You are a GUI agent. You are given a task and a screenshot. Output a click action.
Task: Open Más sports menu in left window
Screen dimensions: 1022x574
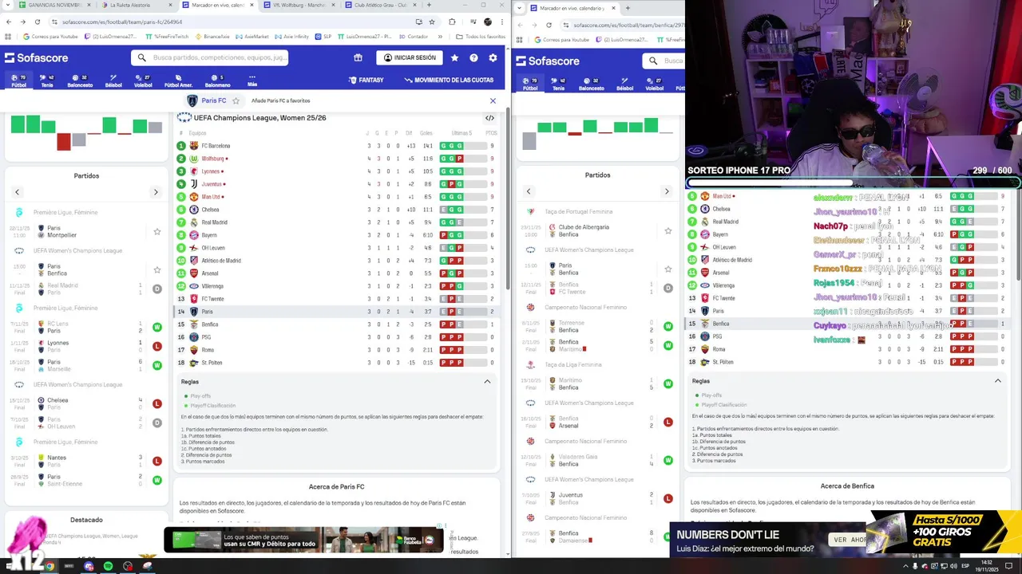252,81
